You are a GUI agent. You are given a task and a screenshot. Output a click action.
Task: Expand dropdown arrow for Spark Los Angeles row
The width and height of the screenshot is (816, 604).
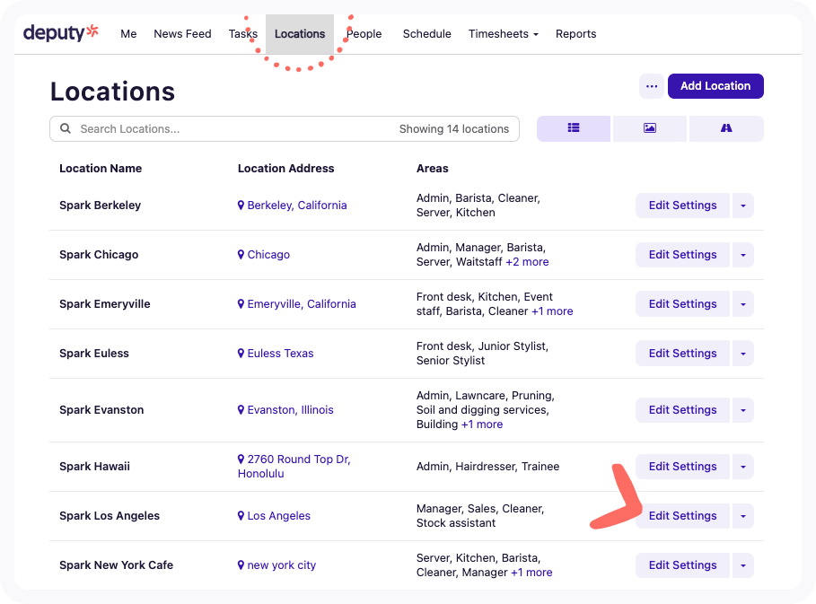743,516
